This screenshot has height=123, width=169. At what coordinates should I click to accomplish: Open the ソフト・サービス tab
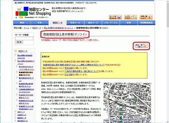tap(111, 23)
